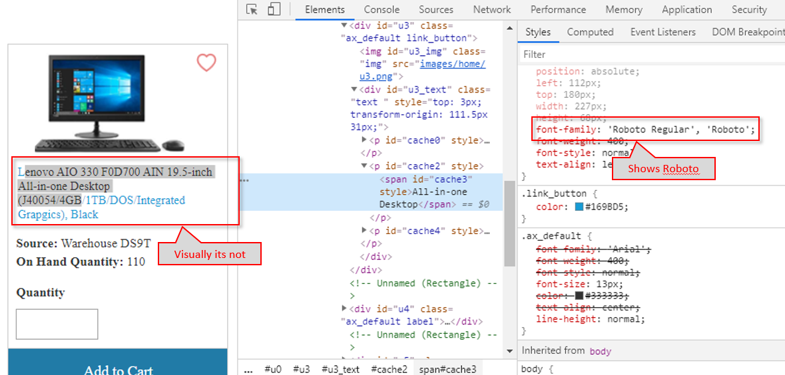Switch to the Network tab
The width and height of the screenshot is (785, 375).
click(491, 9)
